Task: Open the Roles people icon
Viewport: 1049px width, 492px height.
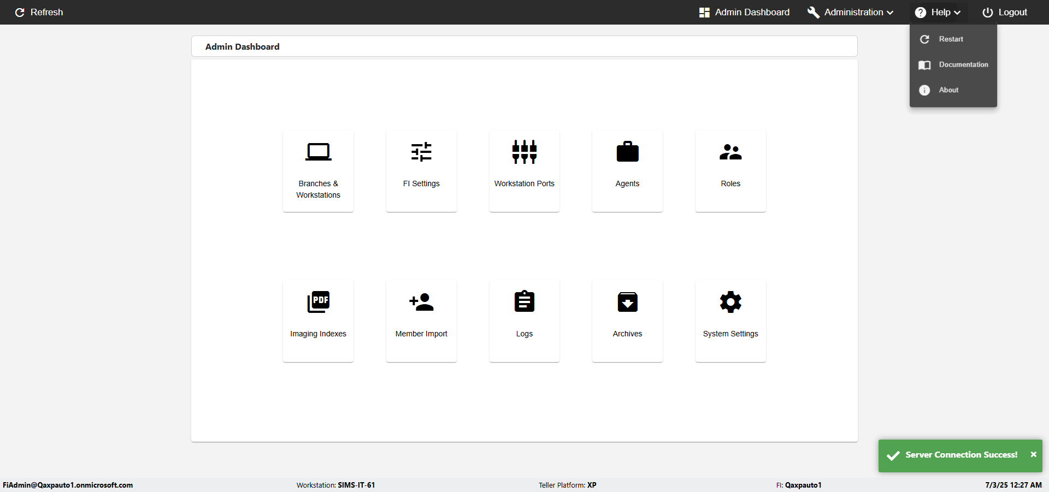Action: coord(730,152)
